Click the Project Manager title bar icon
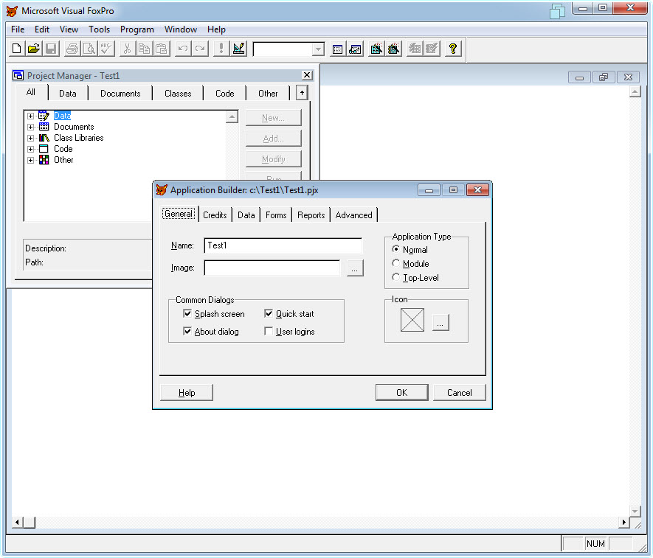Viewport: 653px width, 558px height. point(18,75)
